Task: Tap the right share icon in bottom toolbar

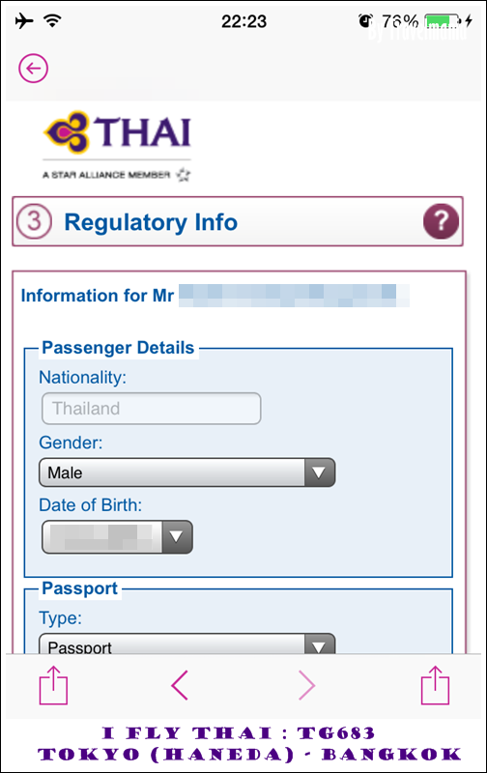Action: (435, 685)
